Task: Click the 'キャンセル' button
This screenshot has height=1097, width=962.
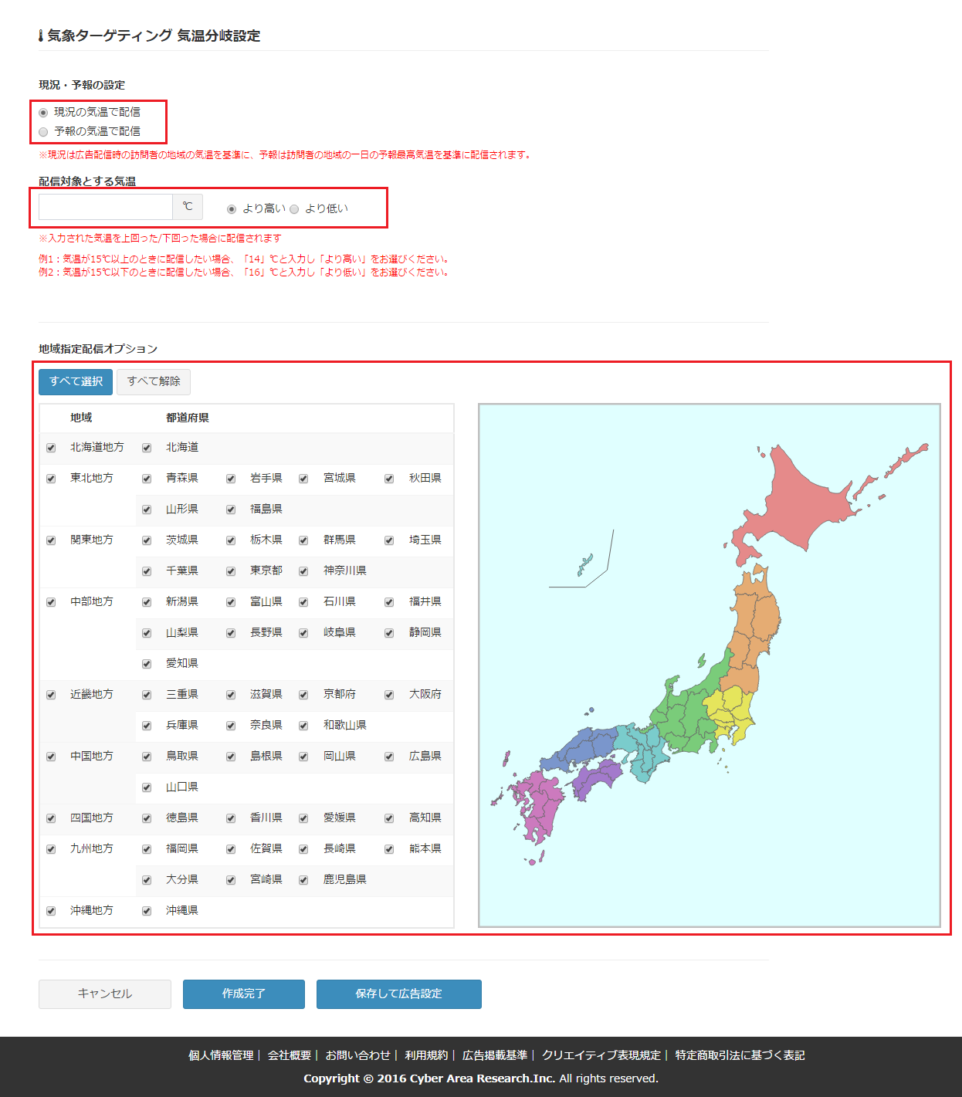Action: point(105,994)
